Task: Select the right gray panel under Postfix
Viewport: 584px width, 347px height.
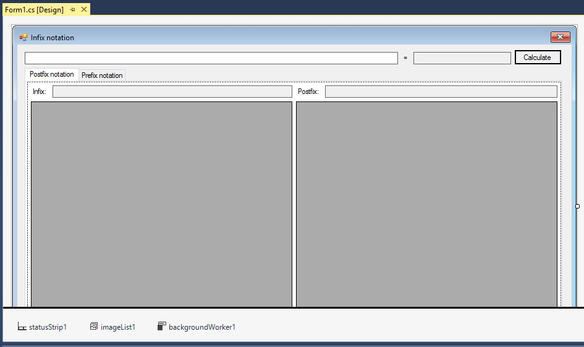Action: (x=427, y=204)
